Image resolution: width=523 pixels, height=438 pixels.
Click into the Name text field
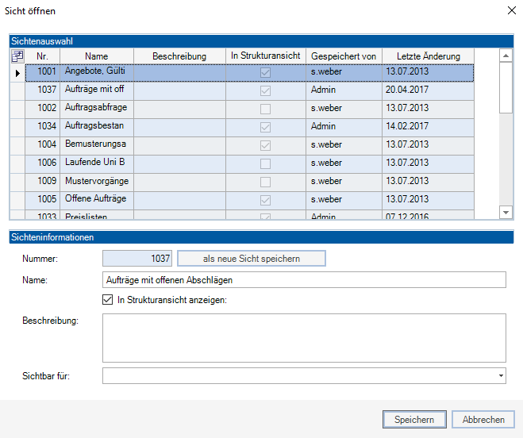[304, 279]
